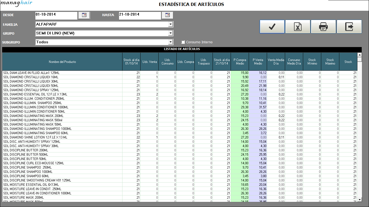Print the article statistics
Screen dimensions: 369x207
[323, 27]
